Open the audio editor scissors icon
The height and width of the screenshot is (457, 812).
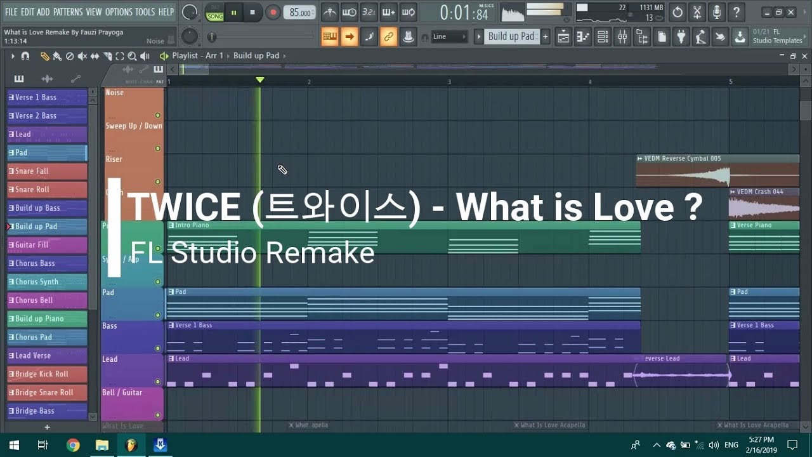697,12
